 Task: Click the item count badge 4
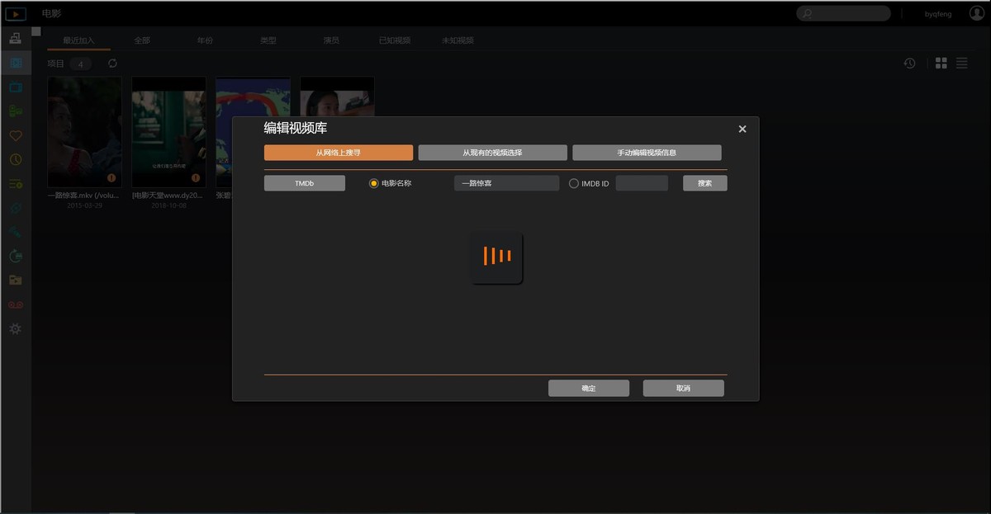point(80,64)
